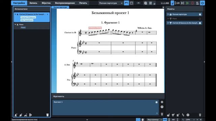The height and width of the screenshot is (121, 216).
Task: Rewind to the beginning of the flow
Action: tap(183, 3)
